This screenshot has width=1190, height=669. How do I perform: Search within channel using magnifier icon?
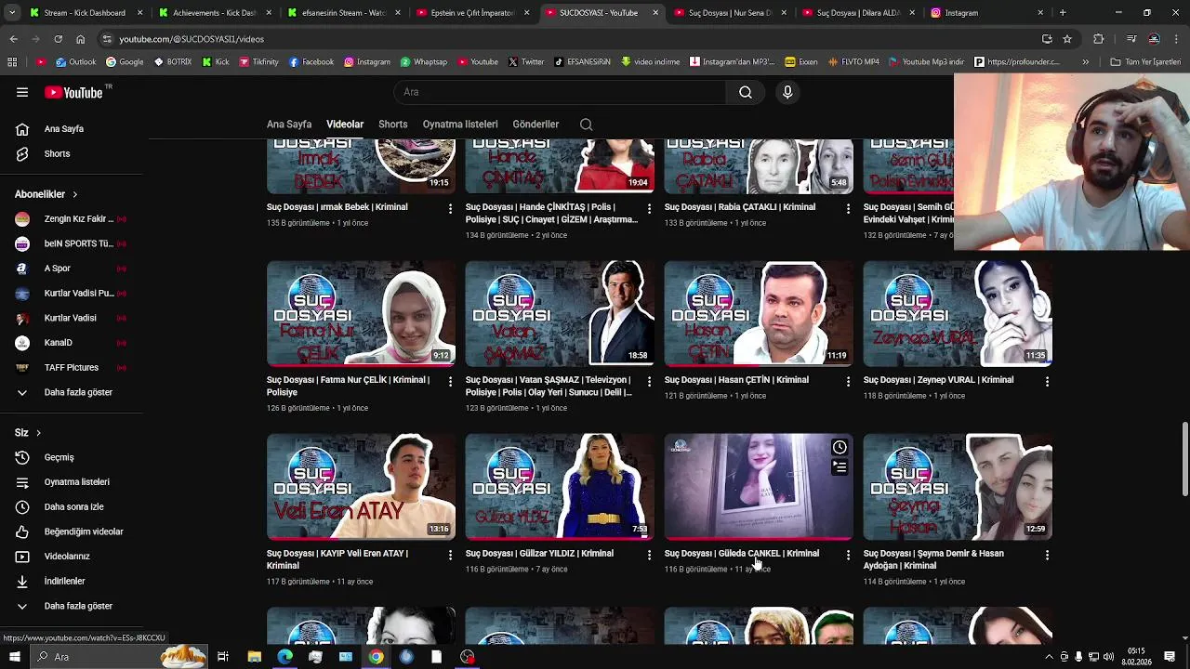[x=586, y=125]
